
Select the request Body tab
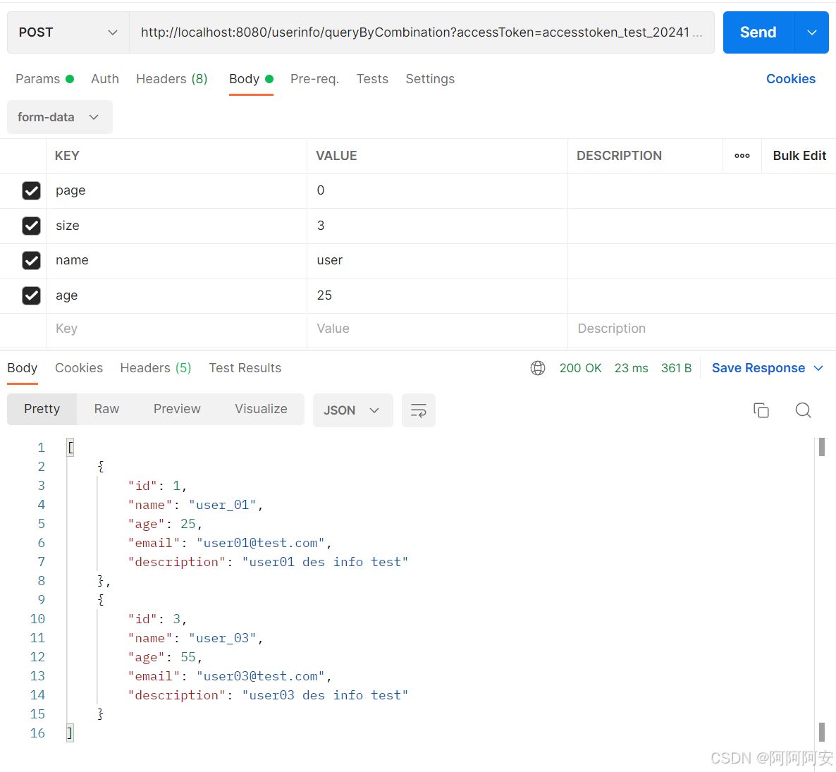(x=251, y=79)
